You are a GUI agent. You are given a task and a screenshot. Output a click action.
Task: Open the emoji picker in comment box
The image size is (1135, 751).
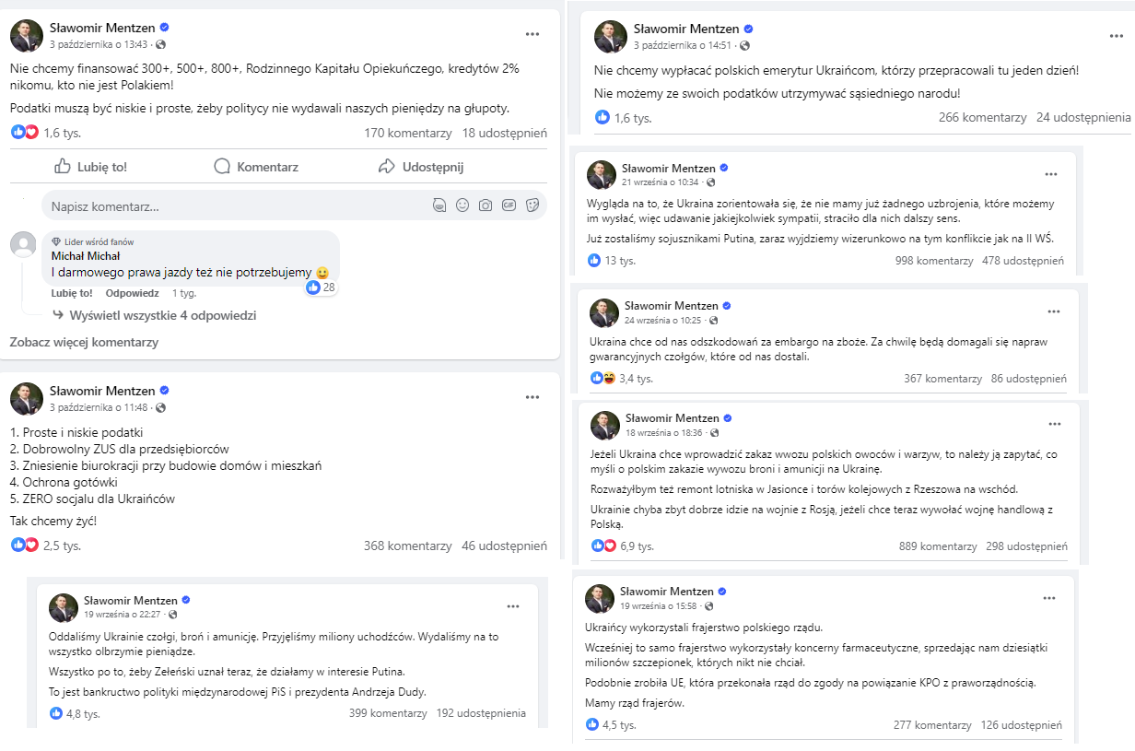(462, 205)
